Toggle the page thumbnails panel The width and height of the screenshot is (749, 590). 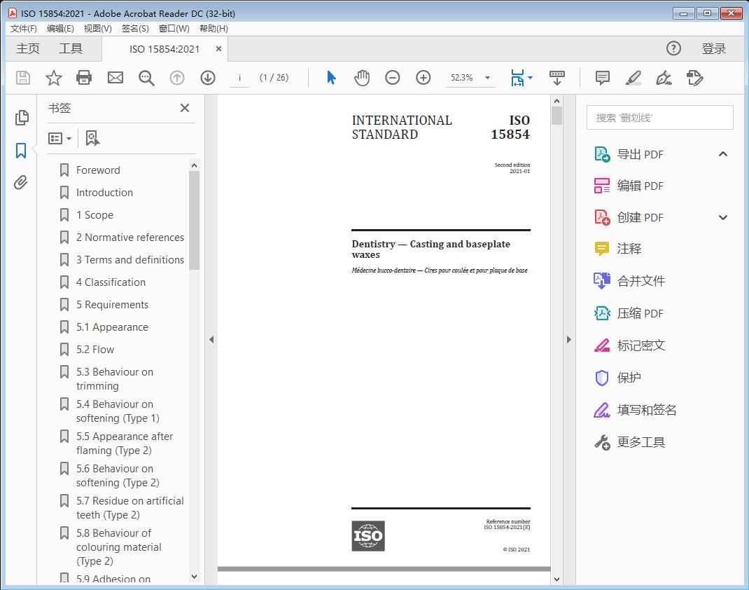21,118
